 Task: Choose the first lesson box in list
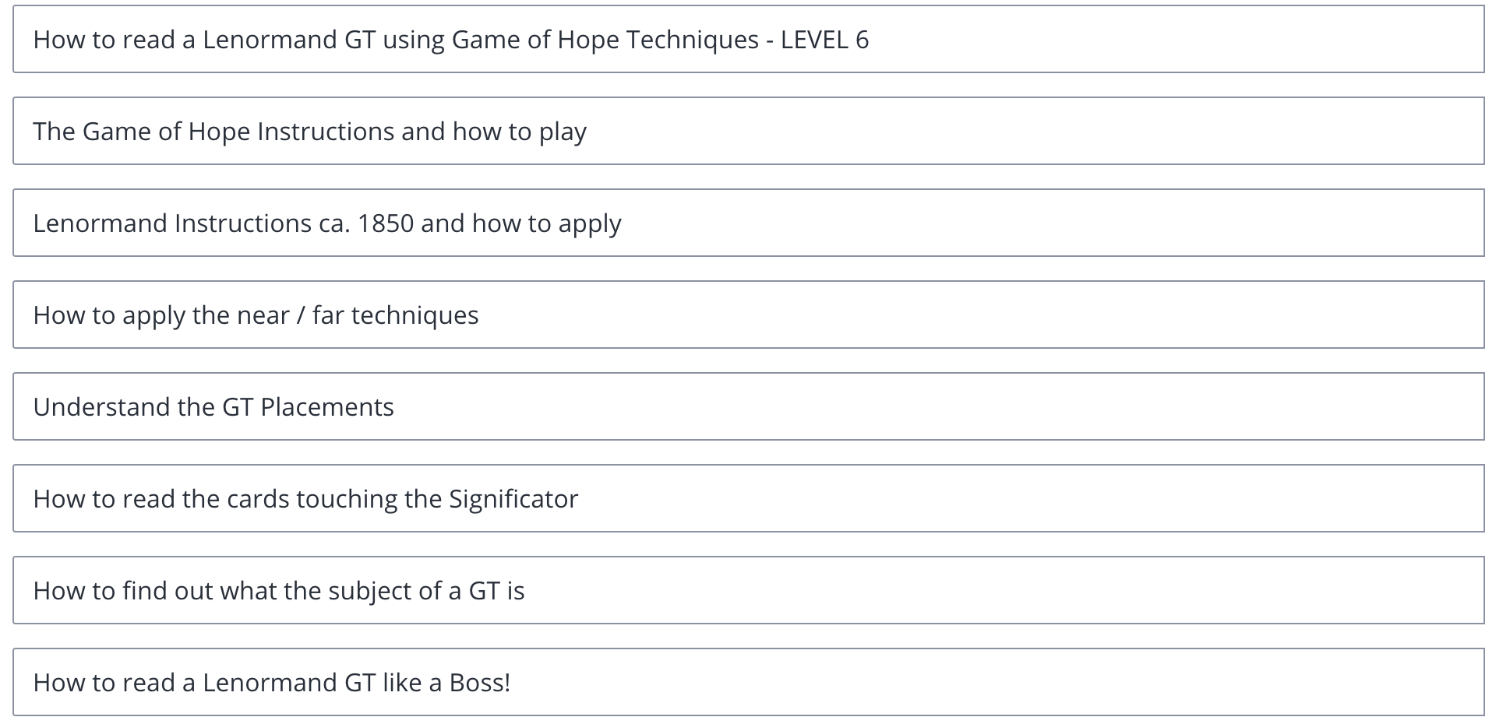click(748, 39)
